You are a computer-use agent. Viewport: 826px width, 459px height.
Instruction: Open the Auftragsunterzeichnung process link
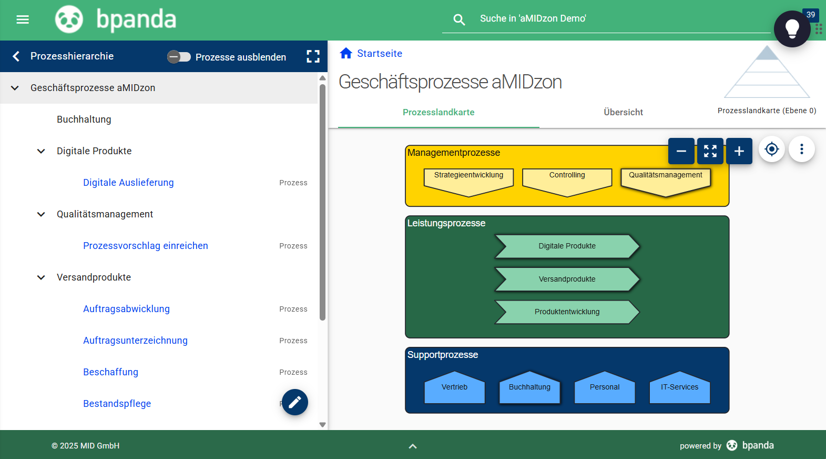[135, 341]
